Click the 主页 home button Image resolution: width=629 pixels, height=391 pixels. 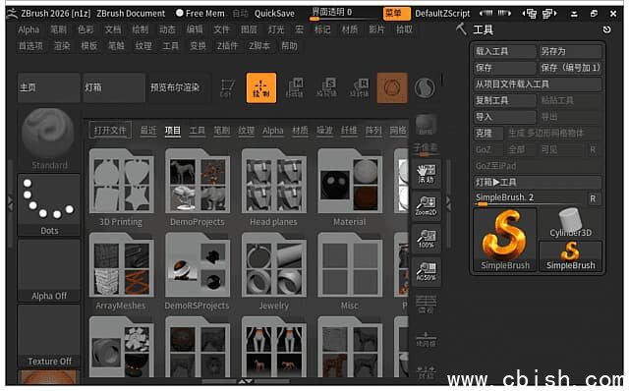click(x=48, y=87)
